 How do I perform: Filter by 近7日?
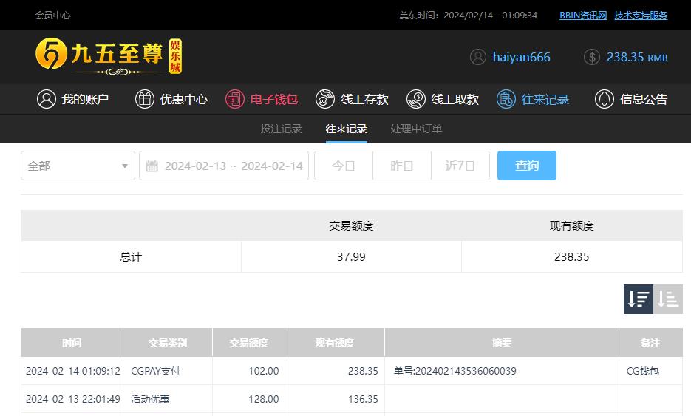tap(460, 166)
